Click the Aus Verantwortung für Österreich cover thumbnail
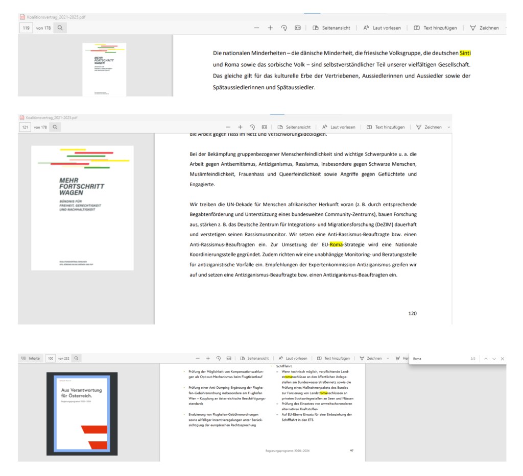The width and height of the screenshot is (523, 476). (x=82, y=413)
